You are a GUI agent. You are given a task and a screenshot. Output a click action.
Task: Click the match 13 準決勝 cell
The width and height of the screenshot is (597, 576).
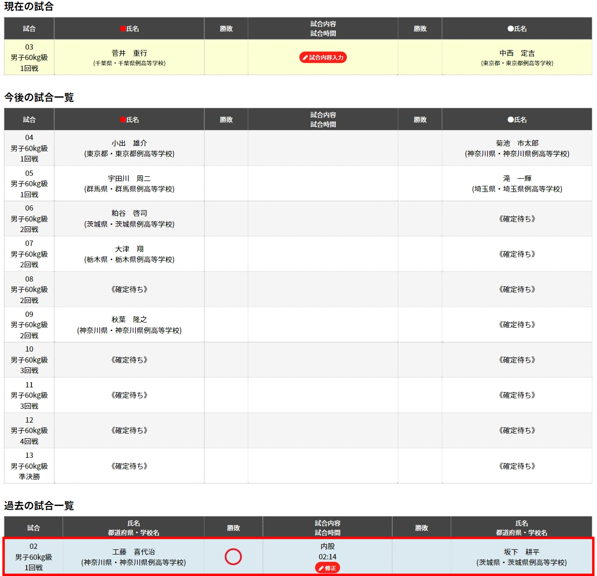[x=29, y=466]
